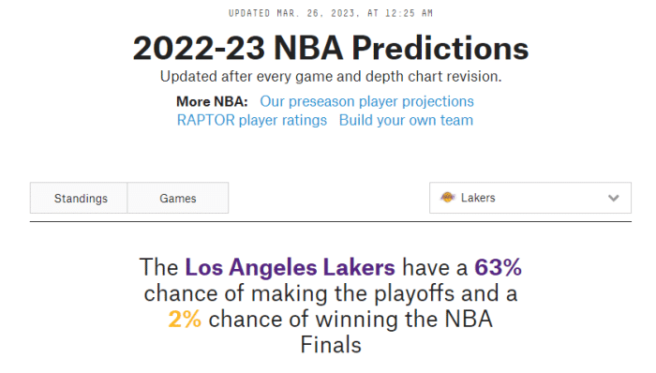Click the winning the NBA phrase
This screenshot has height=373, width=656.
[x=404, y=320]
